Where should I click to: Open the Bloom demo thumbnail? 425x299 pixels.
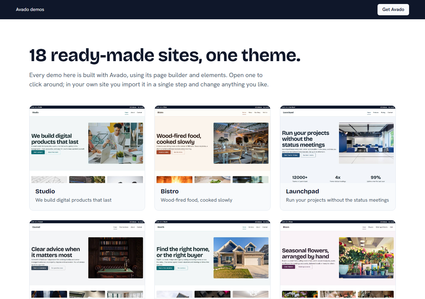[338, 259]
